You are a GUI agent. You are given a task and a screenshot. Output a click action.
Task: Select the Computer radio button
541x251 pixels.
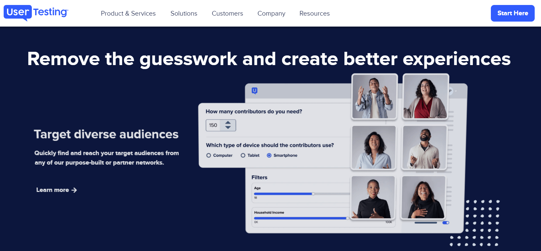point(209,155)
